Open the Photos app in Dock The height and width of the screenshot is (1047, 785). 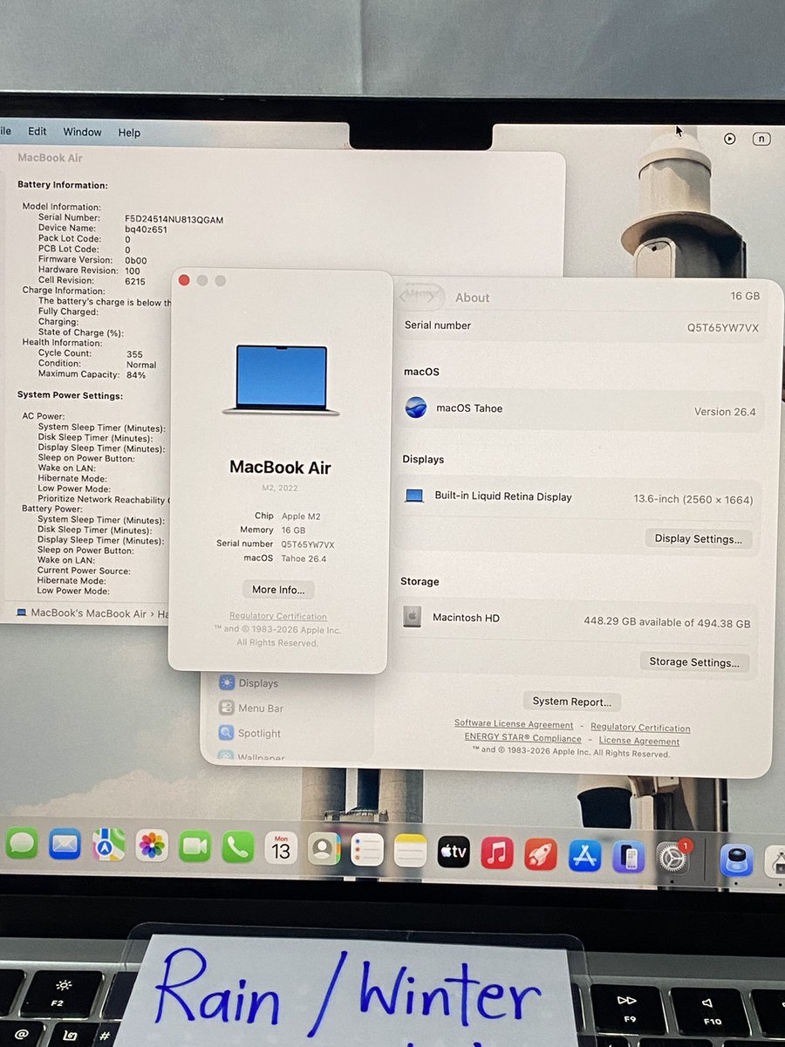[152, 845]
